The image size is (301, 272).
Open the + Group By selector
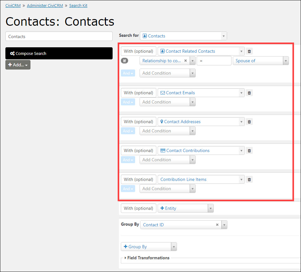[x=149, y=247]
